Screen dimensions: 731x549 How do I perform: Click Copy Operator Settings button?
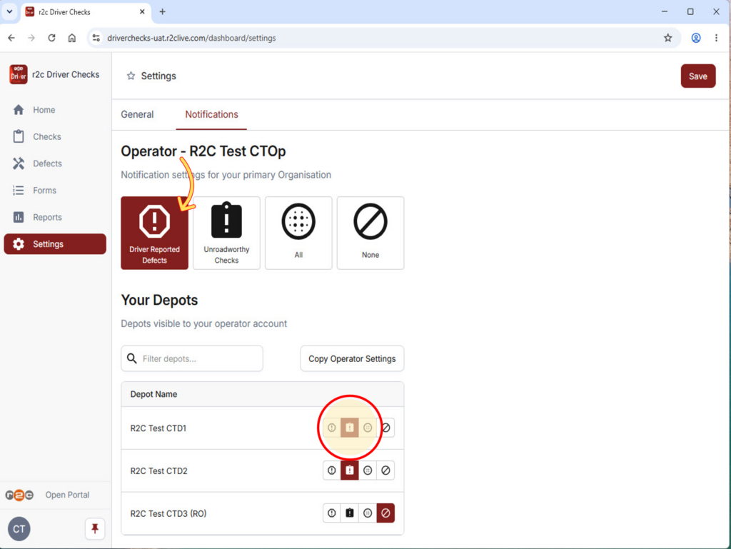click(352, 358)
